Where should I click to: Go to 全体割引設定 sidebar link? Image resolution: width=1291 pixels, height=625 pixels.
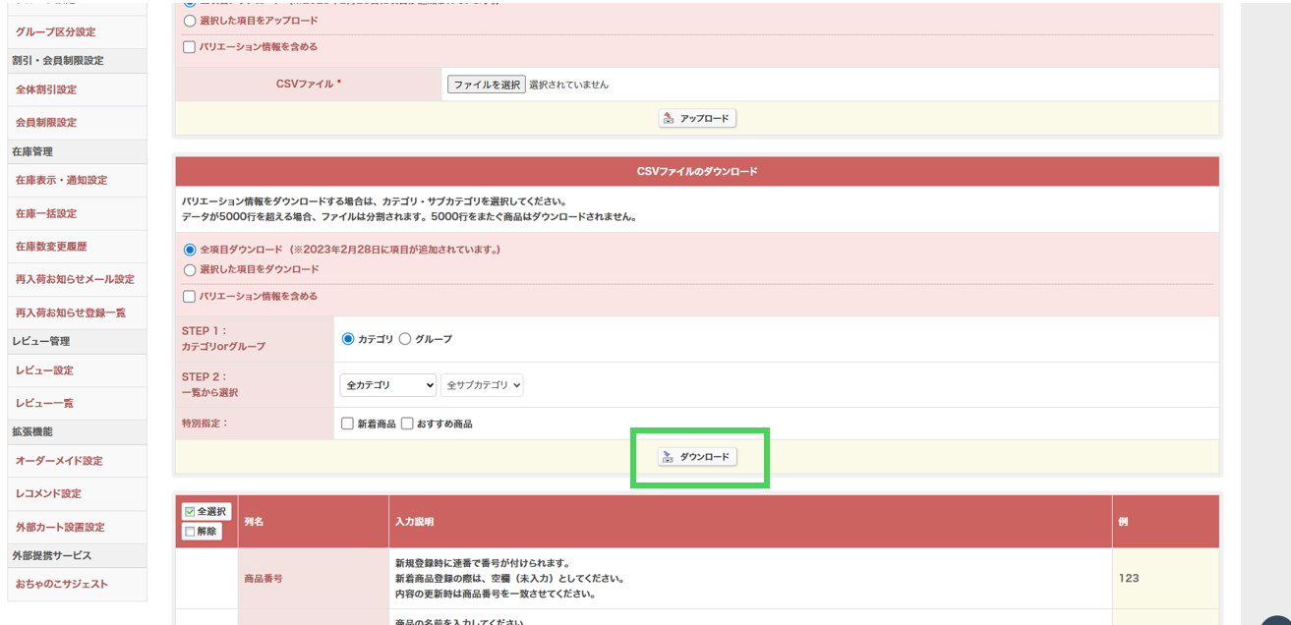(x=46, y=89)
